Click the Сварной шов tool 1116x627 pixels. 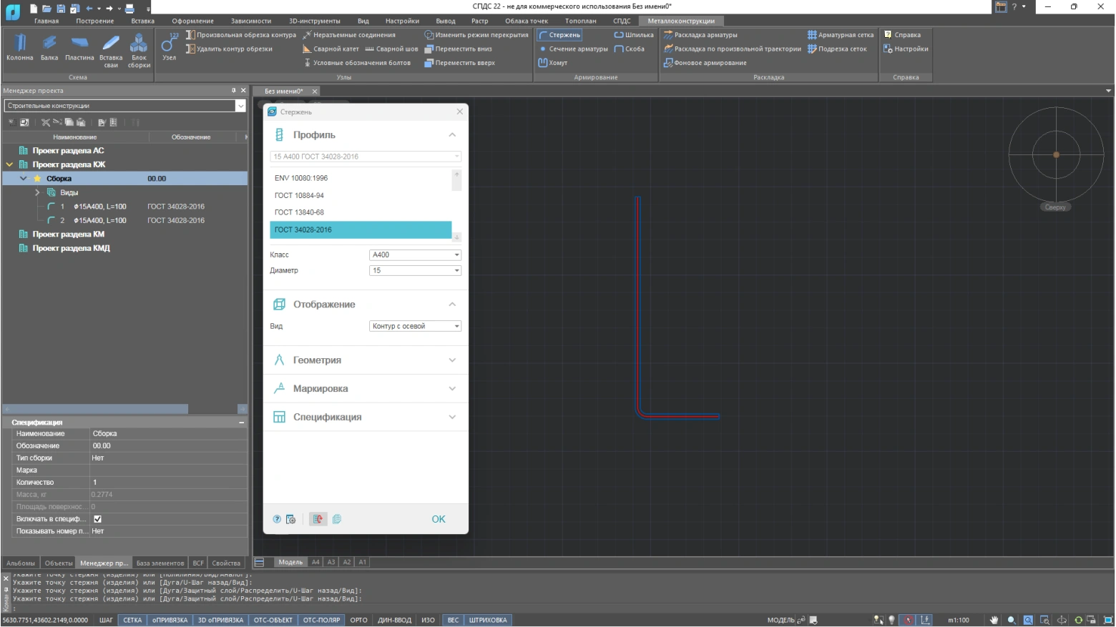click(391, 49)
